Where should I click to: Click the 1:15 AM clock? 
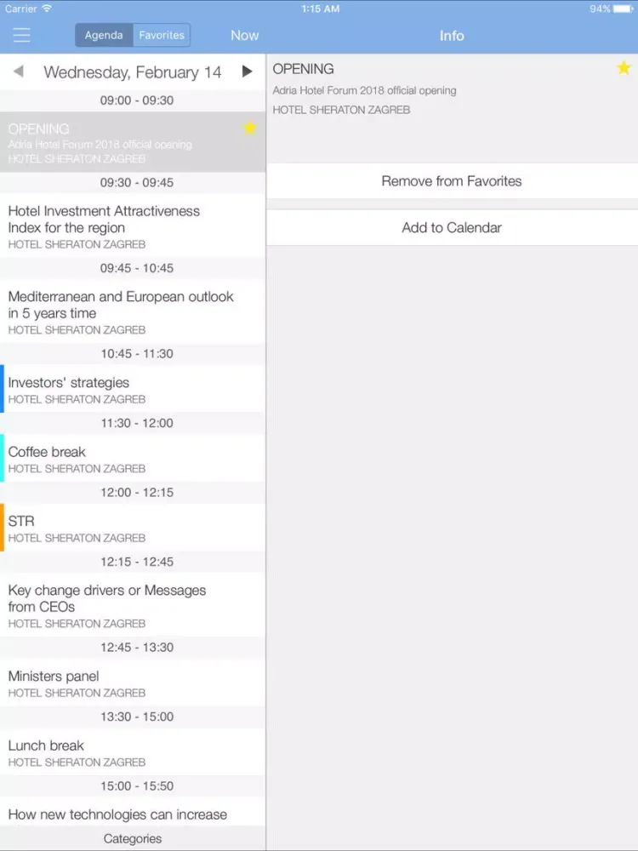[320, 9]
